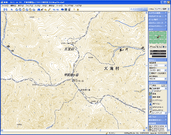
Task: Select first 地図履歴 entry N 35°52' E138°44'
Action: point(157,126)
